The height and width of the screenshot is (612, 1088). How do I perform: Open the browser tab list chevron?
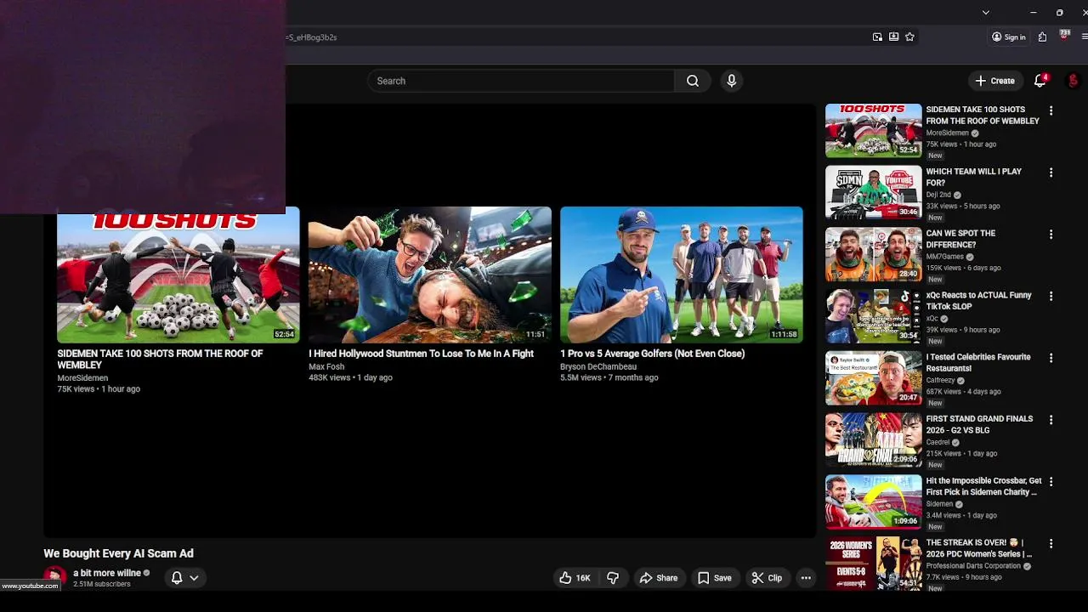point(985,13)
